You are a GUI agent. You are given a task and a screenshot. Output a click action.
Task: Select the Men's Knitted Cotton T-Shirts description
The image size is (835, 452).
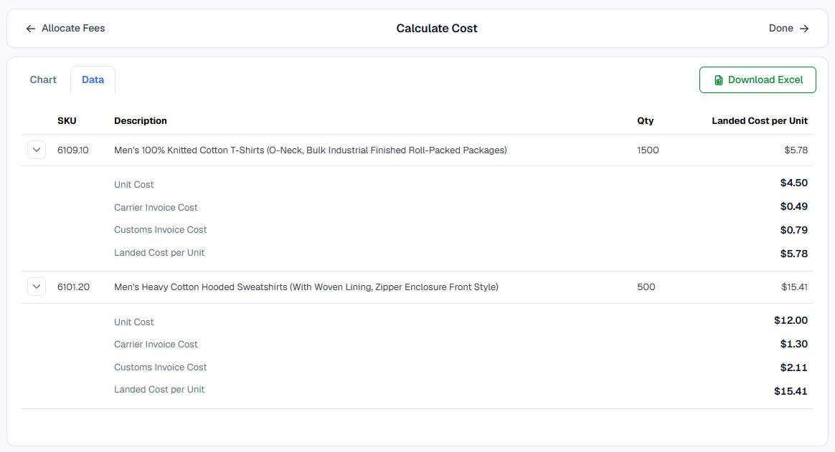coord(311,150)
